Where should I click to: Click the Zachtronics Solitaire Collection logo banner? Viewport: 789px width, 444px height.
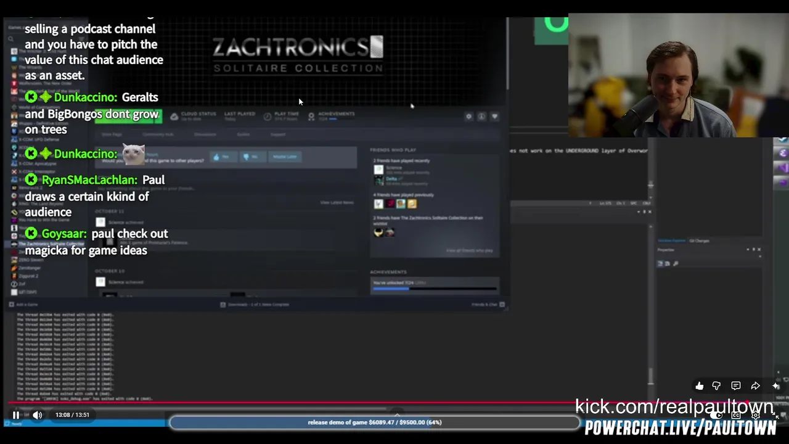pos(298,55)
